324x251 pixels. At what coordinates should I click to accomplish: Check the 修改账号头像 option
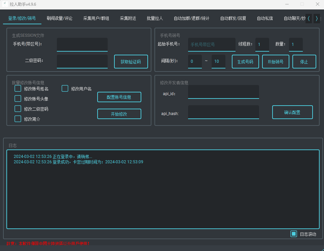(x=18, y=99)
